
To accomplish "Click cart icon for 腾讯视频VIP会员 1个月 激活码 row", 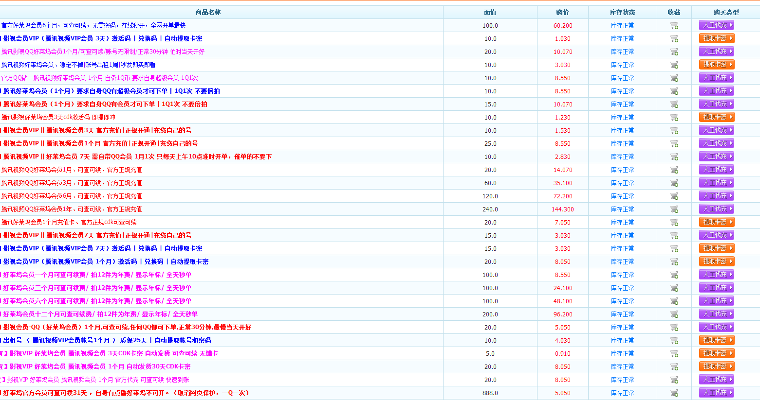I will [x=674, y=261].
